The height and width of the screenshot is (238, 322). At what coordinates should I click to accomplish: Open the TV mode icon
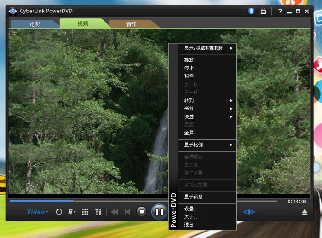264,11
